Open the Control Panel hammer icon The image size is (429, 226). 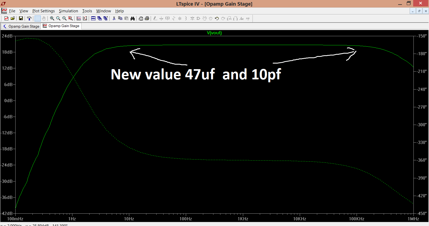point(29,18)
